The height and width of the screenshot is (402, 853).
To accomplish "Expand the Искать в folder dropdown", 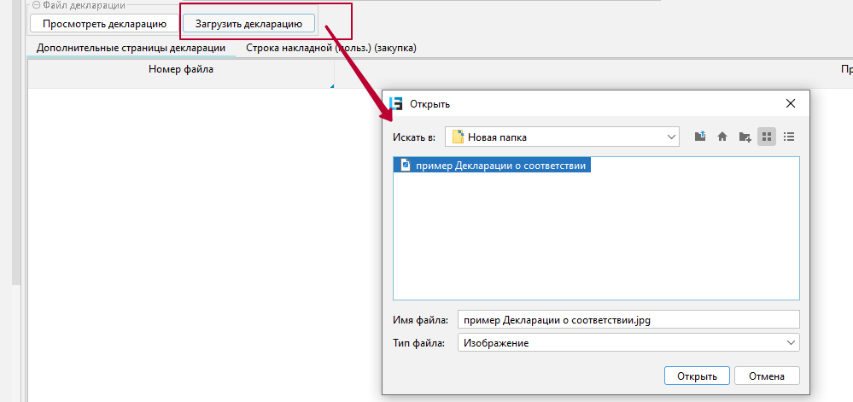I will pos(671,137).
